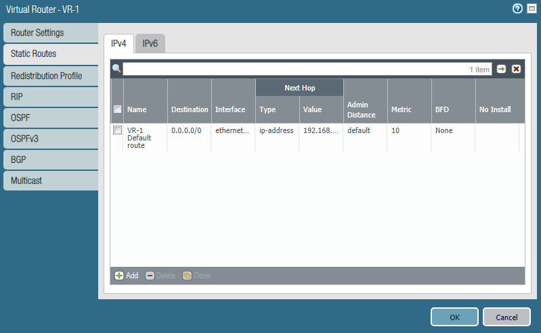Confirm with the OK button
This screenshot has height=333, width=541.
(454, 317)
